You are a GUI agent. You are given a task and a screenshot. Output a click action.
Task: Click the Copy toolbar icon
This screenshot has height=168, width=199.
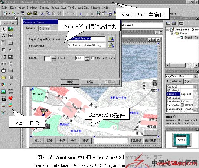coord(48,13)
